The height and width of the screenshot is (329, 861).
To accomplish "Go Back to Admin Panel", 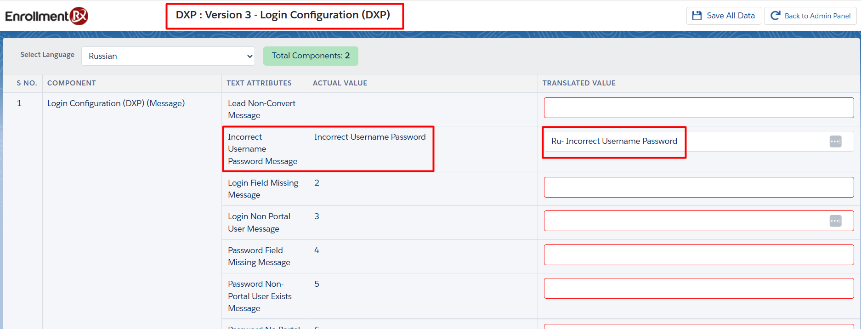I will tap(810, 16).
